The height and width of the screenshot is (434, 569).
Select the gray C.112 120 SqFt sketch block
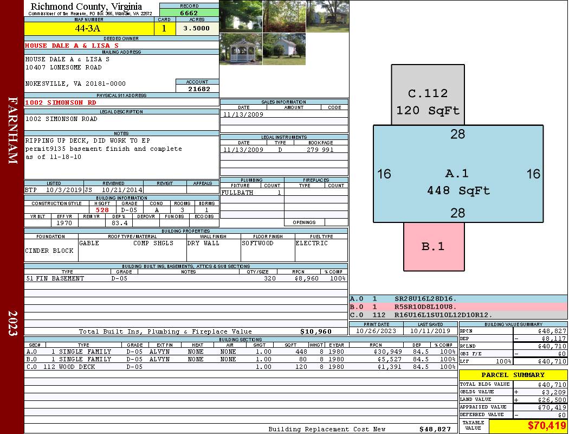(428, 95)
